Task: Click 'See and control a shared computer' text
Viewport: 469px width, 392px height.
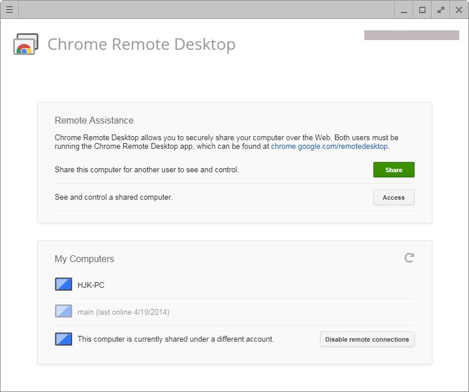Action: 113,197
